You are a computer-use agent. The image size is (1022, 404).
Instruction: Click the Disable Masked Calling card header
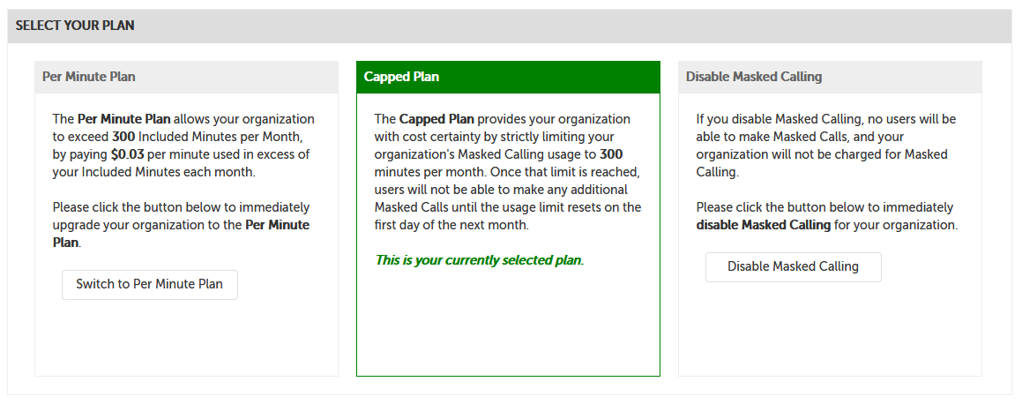[x=753, y=77]
